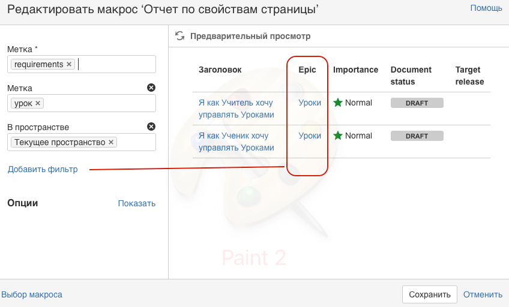Click DRAFT status badge in second row

coord(417,136)
